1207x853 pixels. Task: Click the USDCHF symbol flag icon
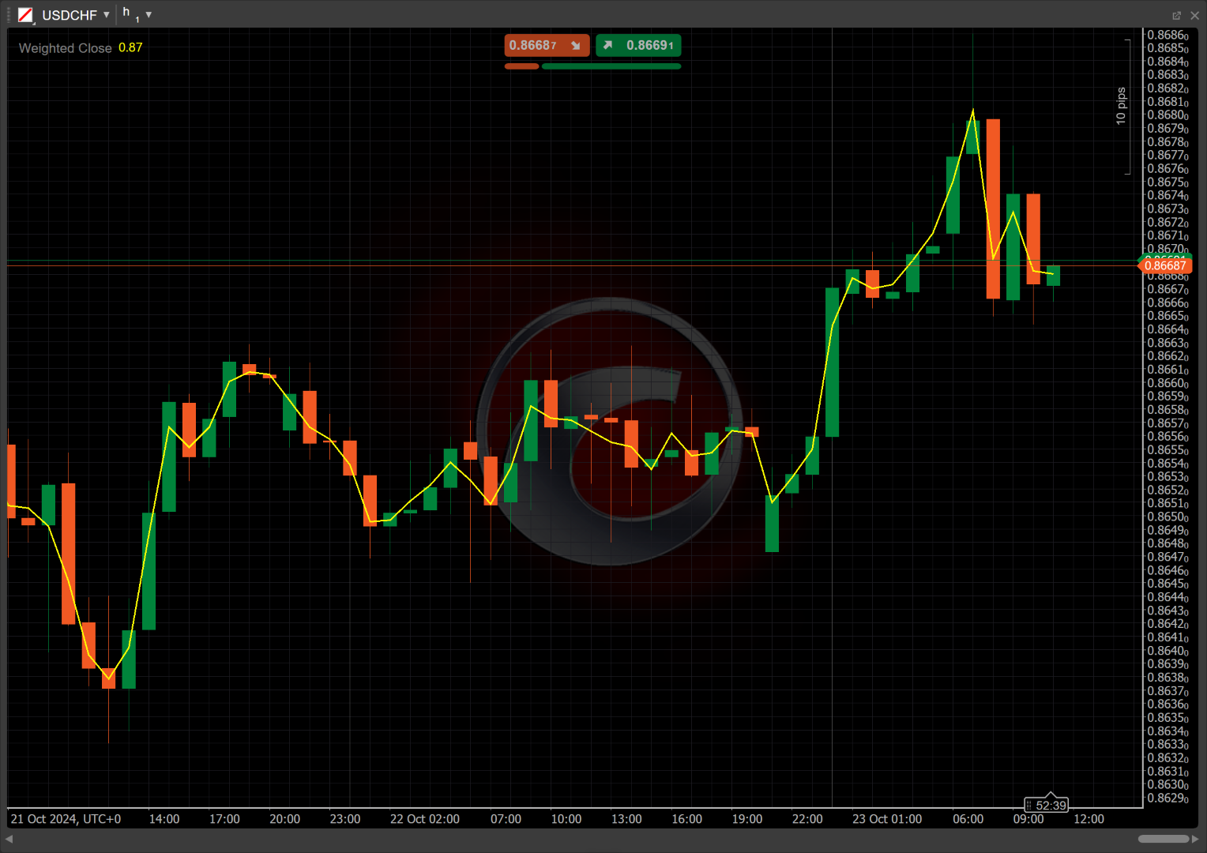(x=25, y=15)
